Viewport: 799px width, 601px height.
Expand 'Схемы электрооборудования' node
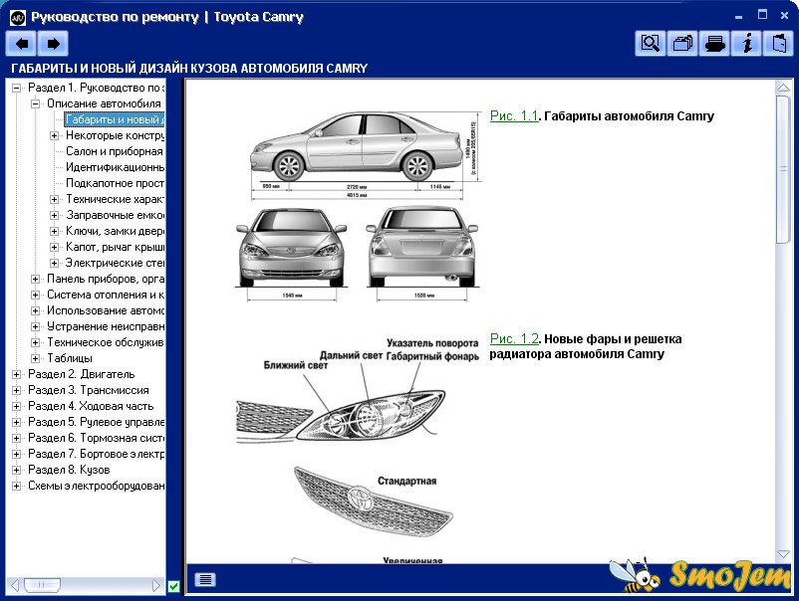(x=16, y=486)
